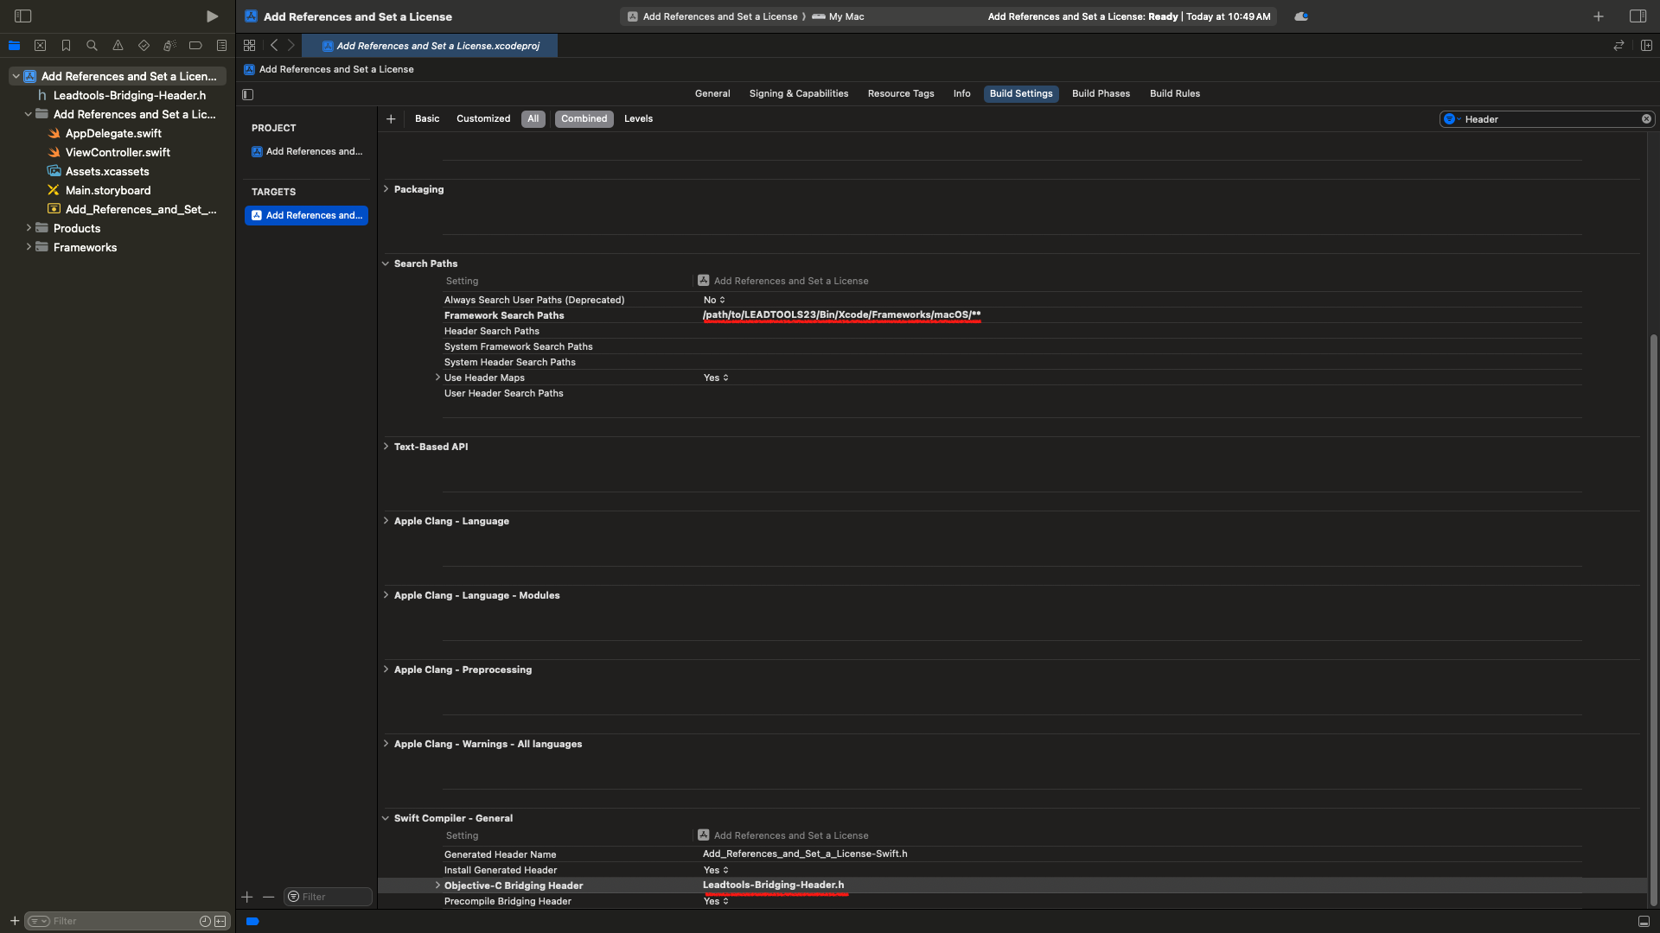Viewport: 1660px width, 933px height.
Task: Go forward with the right chevron in editor
Action: coord(291,46)
